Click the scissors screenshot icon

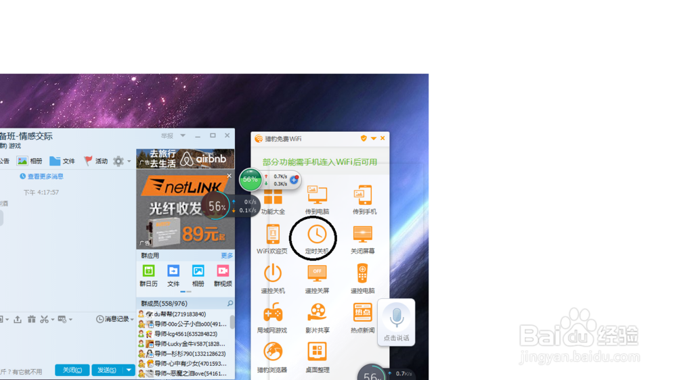pos(44,319)
